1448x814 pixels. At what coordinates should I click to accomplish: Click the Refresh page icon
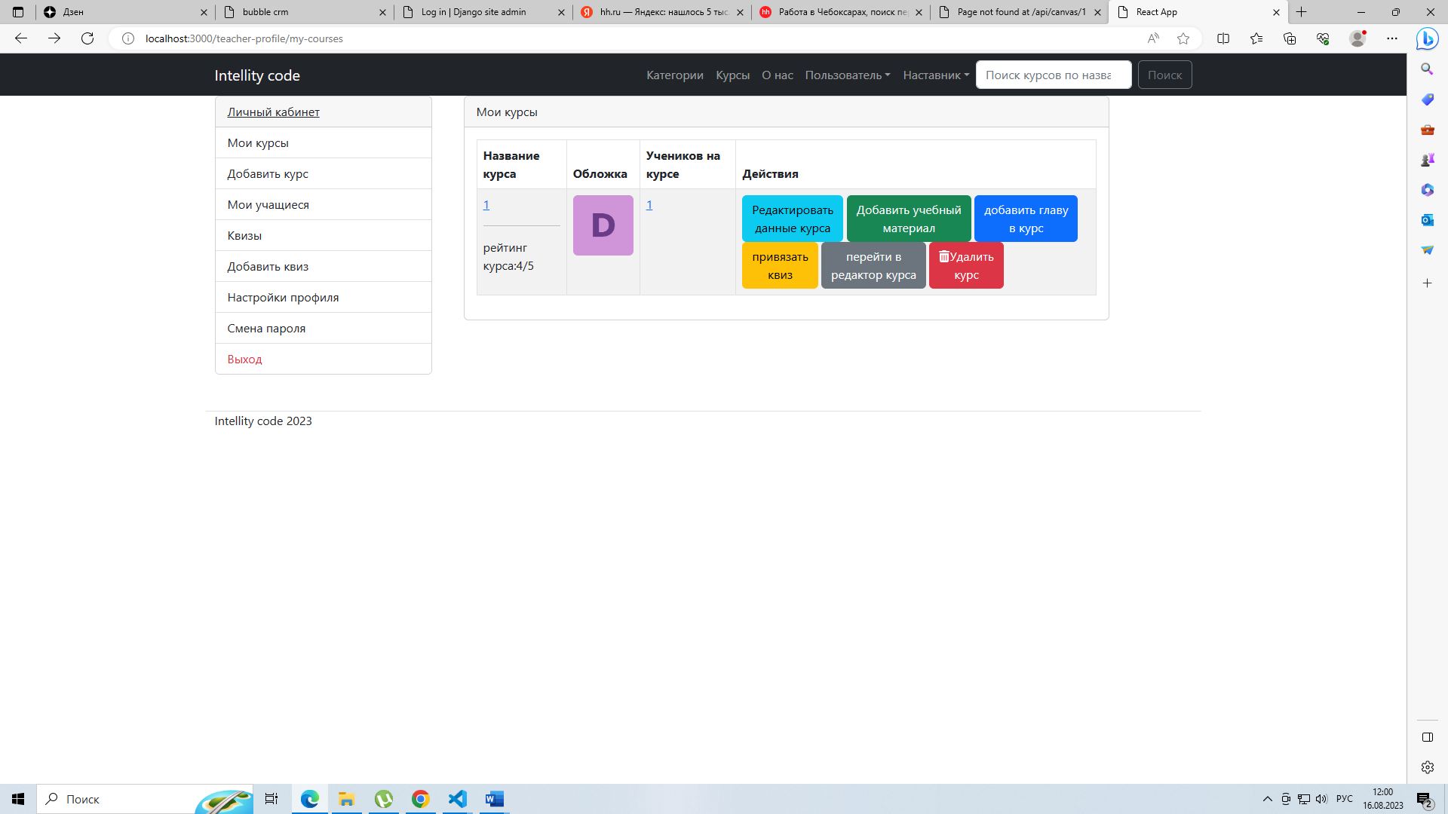click(87, 38)
